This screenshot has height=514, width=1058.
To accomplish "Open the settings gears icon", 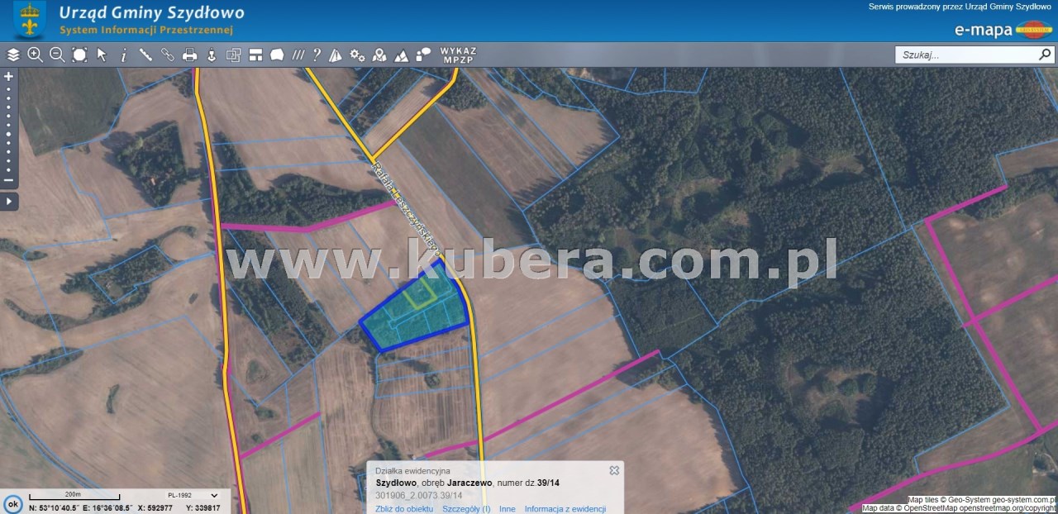I will pos(357,55).
